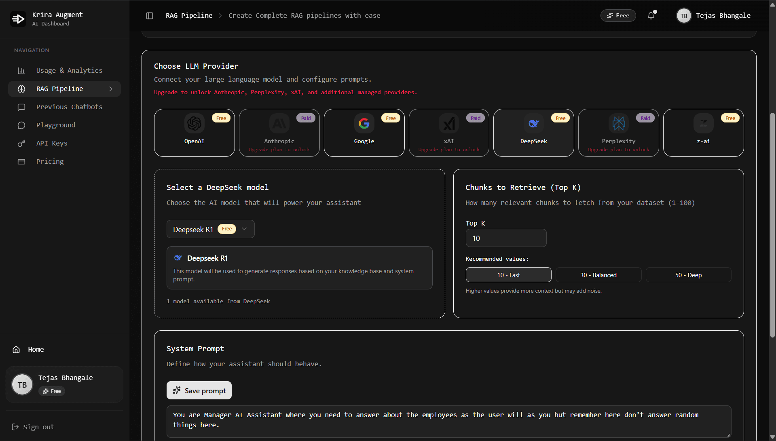Select the 30 - Balanced recommended value

(598, 274)
